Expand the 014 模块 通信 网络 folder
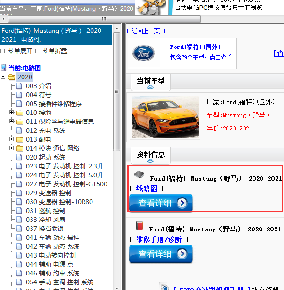This screenshot has height=290, width=284. 11,148
